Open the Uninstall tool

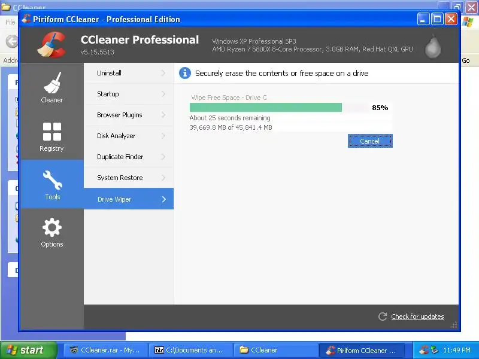[x=129, y=73]
